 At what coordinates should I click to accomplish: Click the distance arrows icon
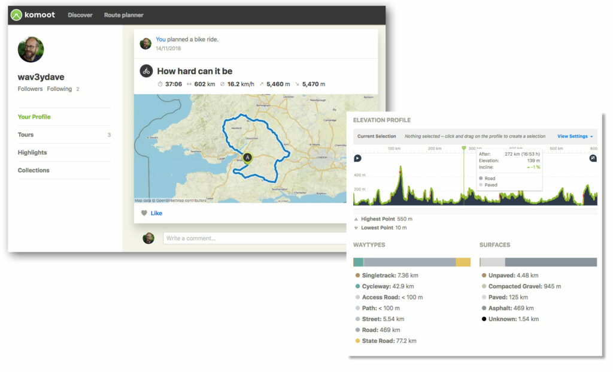pyautogui.click(x=189, y=84)
